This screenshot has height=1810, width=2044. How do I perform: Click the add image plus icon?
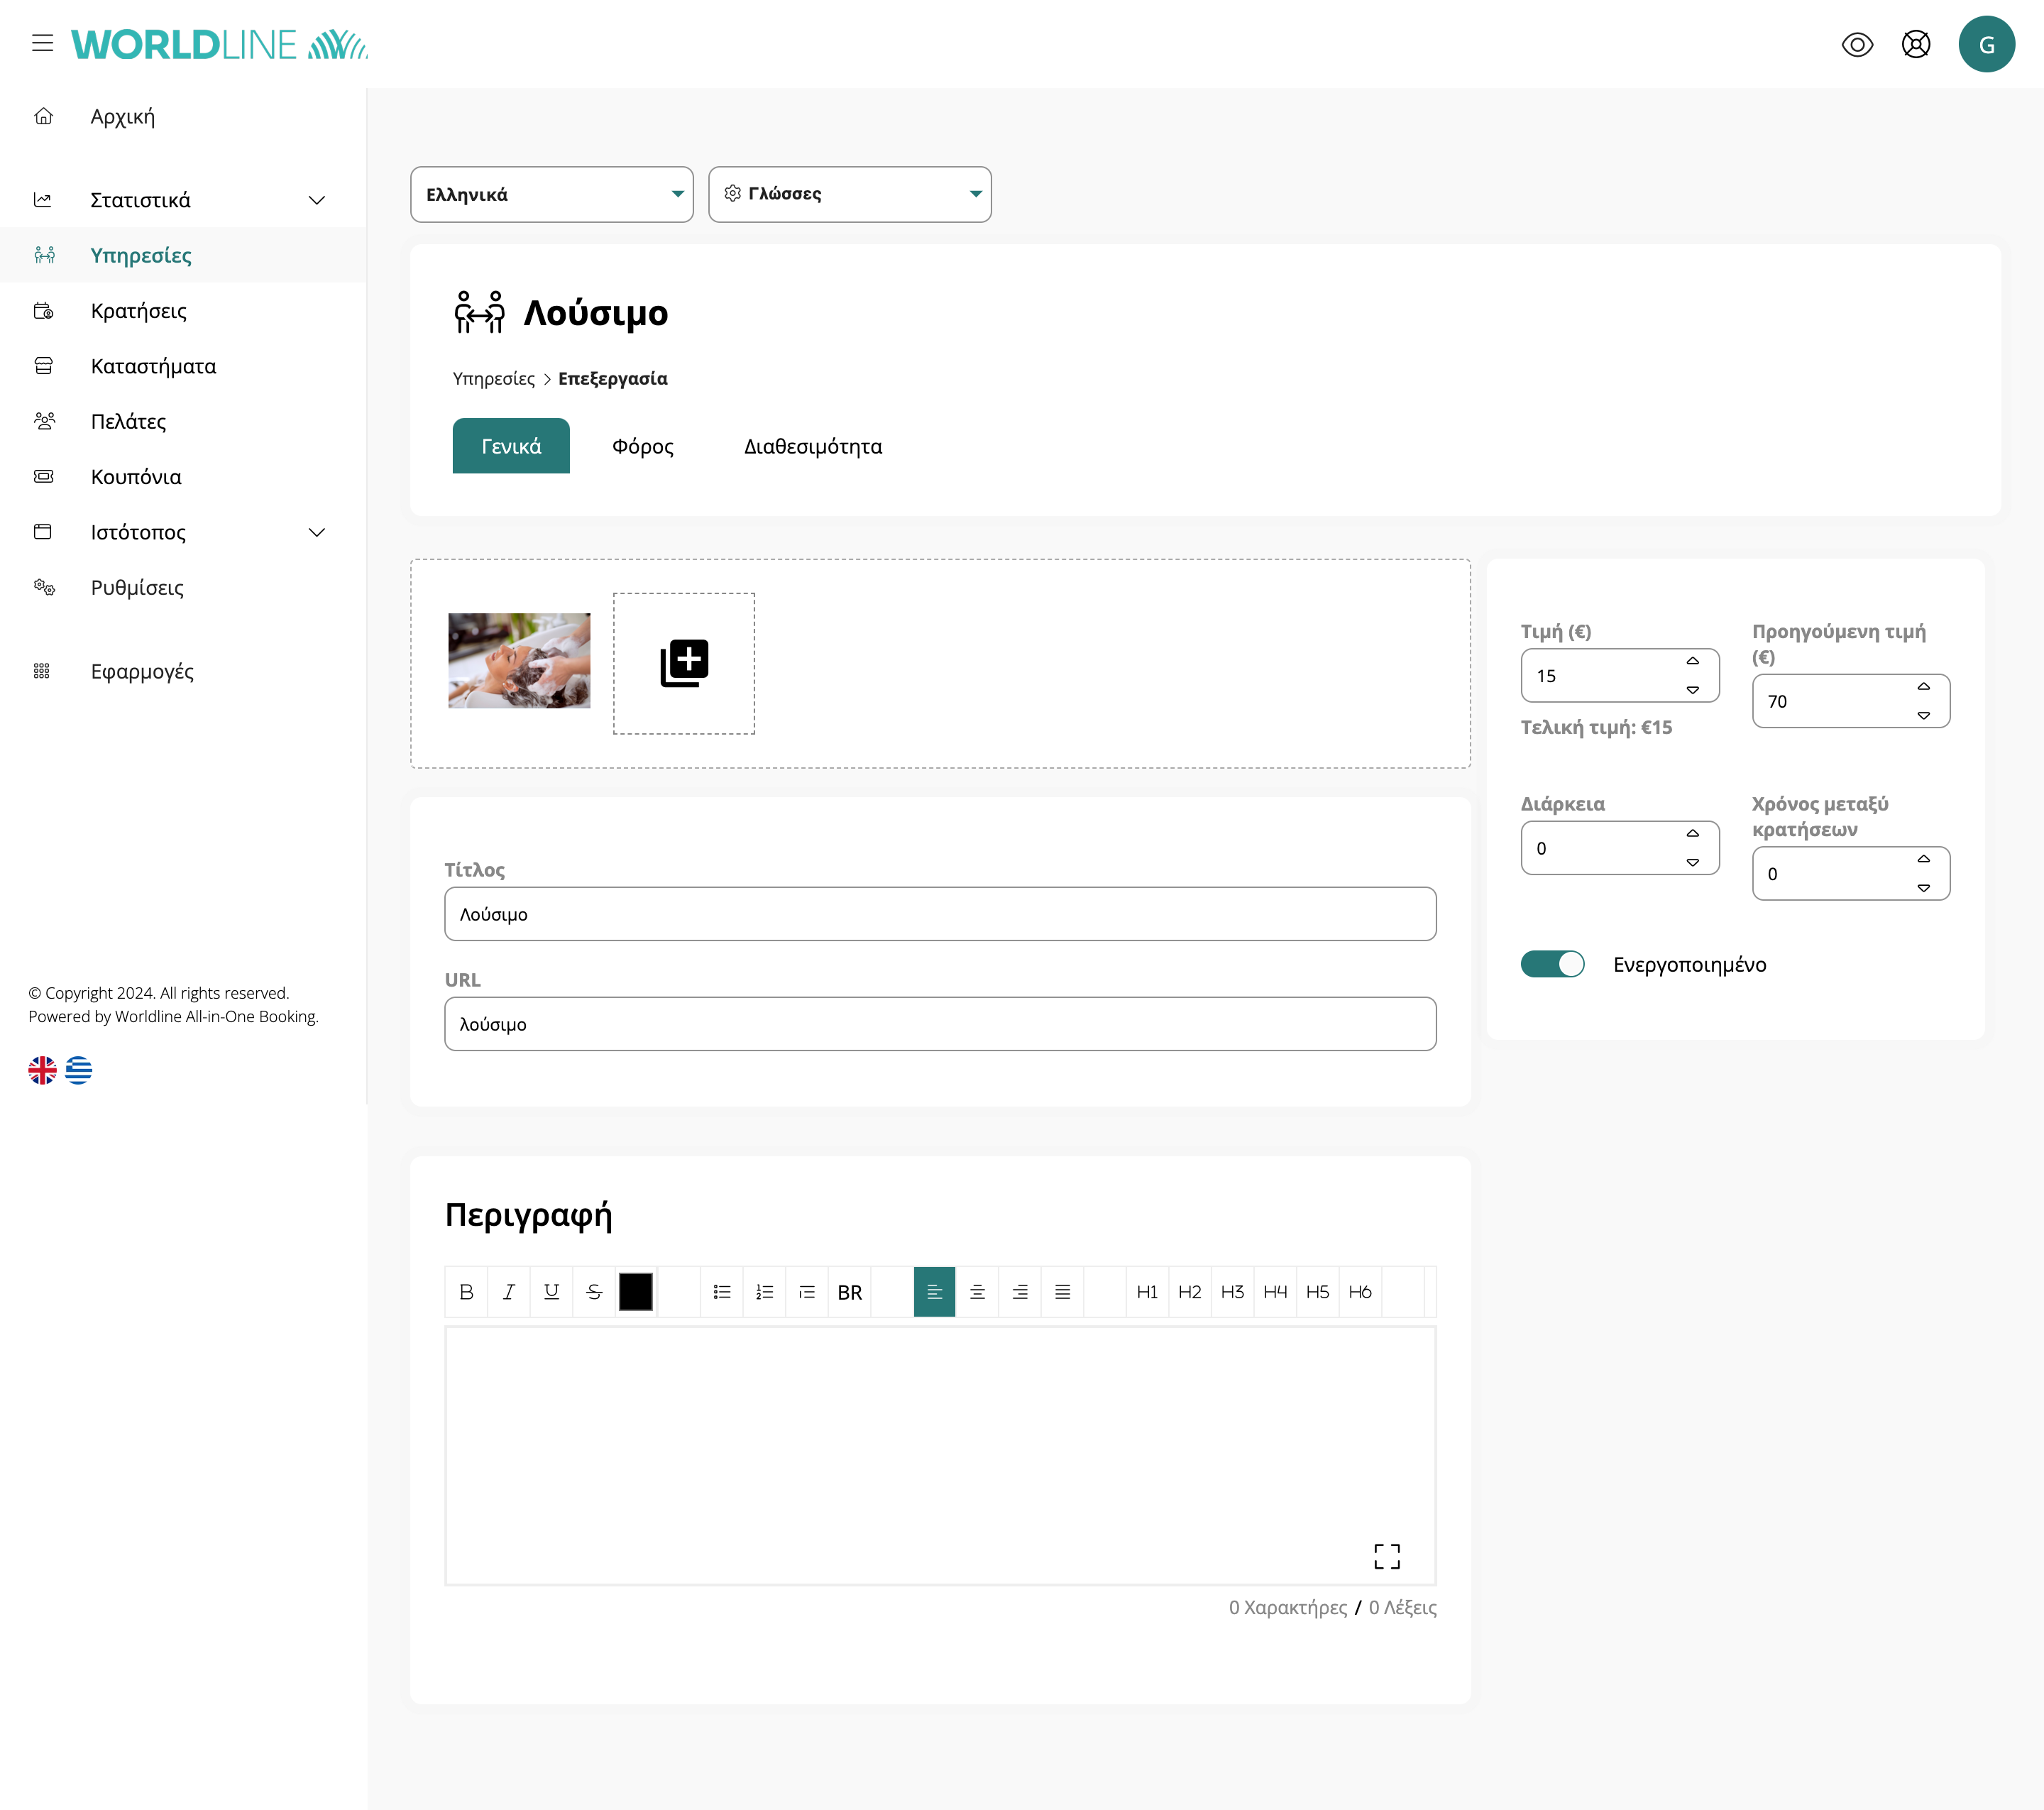tap(684, 663)
